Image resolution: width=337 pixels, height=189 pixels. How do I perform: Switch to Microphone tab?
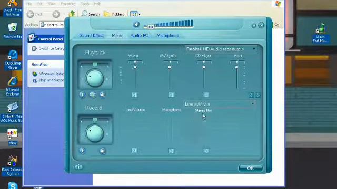click(x=167, y=35)
